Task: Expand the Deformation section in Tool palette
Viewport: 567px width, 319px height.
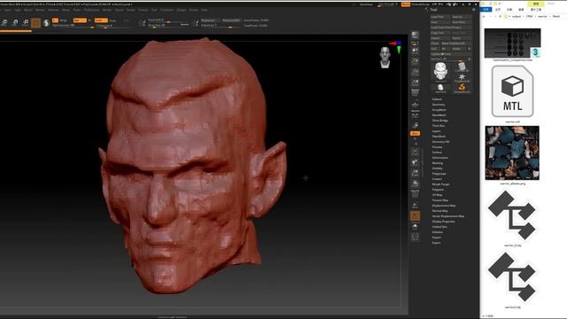Action: point(440,158)
